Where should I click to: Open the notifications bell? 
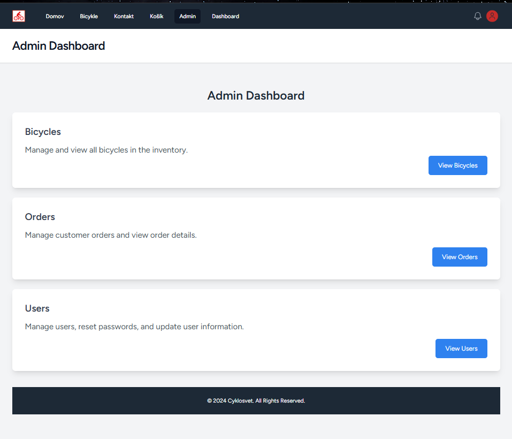pyautogui.click(x=477, y=16)
